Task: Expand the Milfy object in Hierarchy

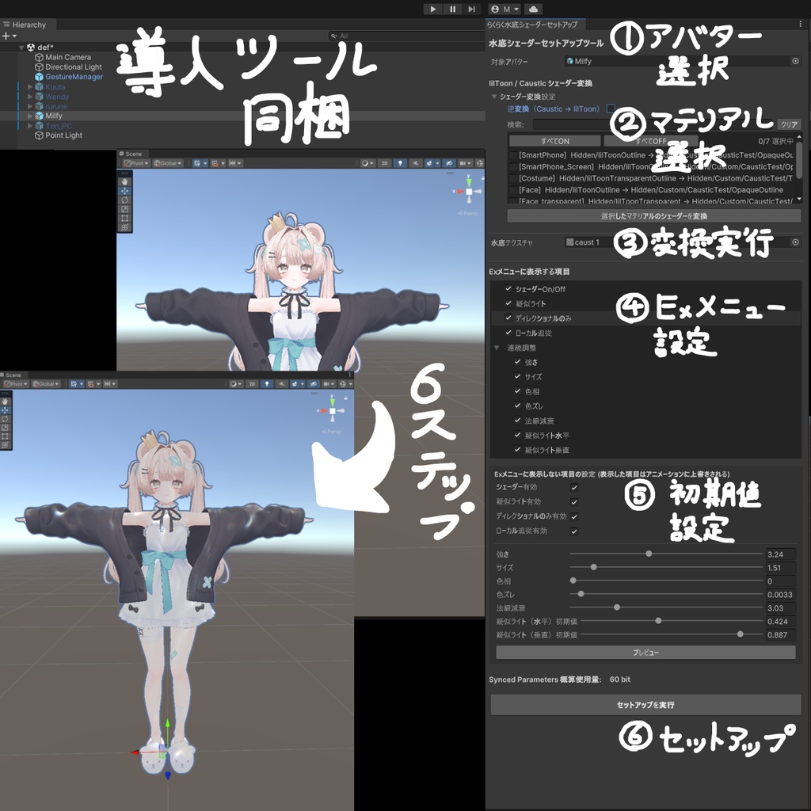Action: (30, 116)
